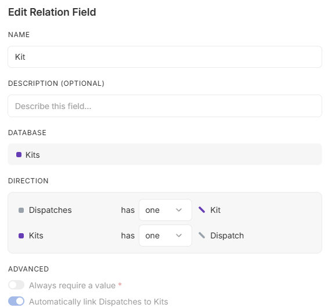Open the Dispatches has one dropdown
This screenshot has height=308, width=335.
165,210
